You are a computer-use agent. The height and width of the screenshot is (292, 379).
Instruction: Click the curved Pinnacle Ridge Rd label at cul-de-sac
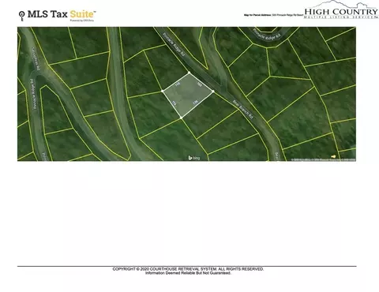point(267,35)
